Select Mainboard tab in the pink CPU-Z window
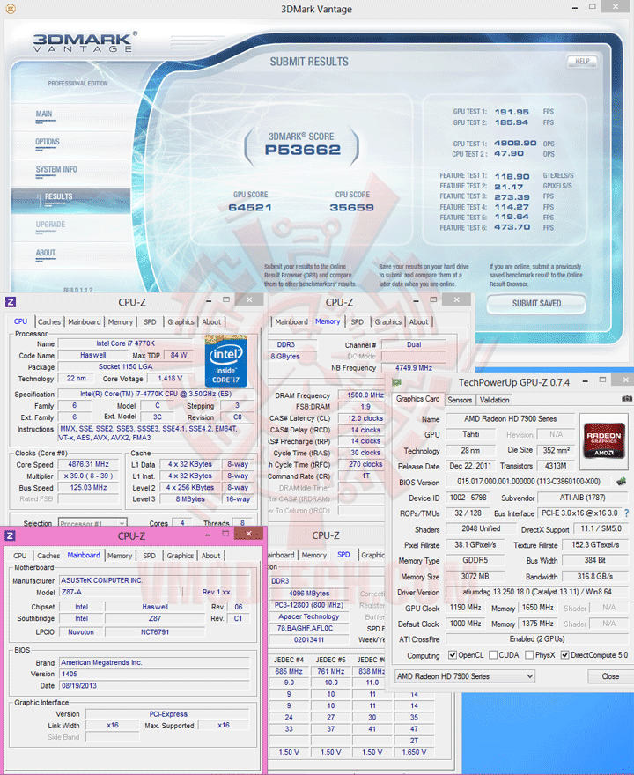Viewport: 634px width, 775px height. 84,555
